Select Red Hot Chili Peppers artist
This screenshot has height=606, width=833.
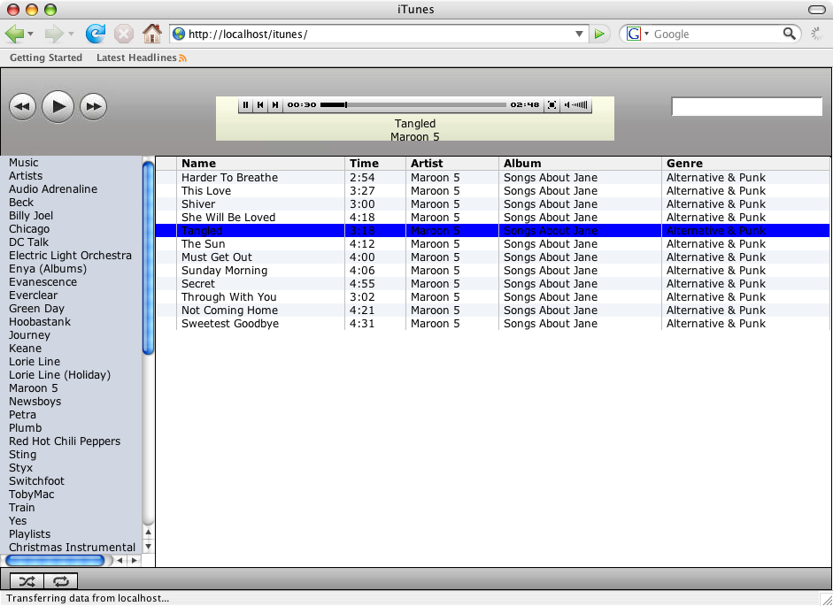click(x=65, y=441)
